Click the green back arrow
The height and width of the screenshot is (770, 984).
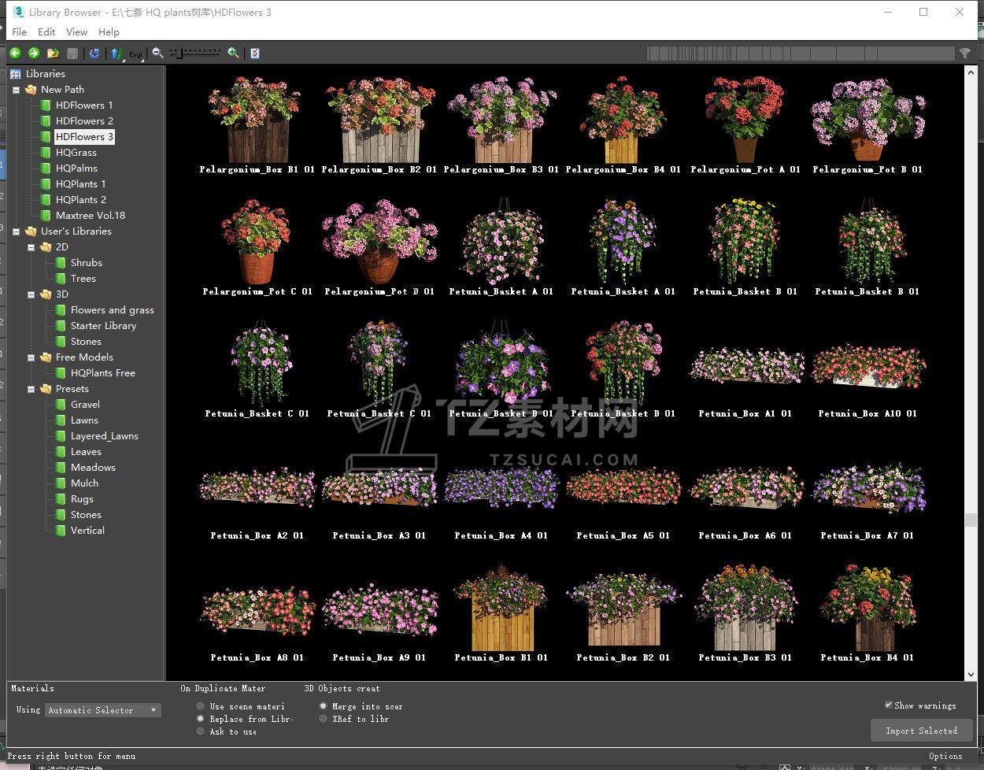tap(15, 53)
